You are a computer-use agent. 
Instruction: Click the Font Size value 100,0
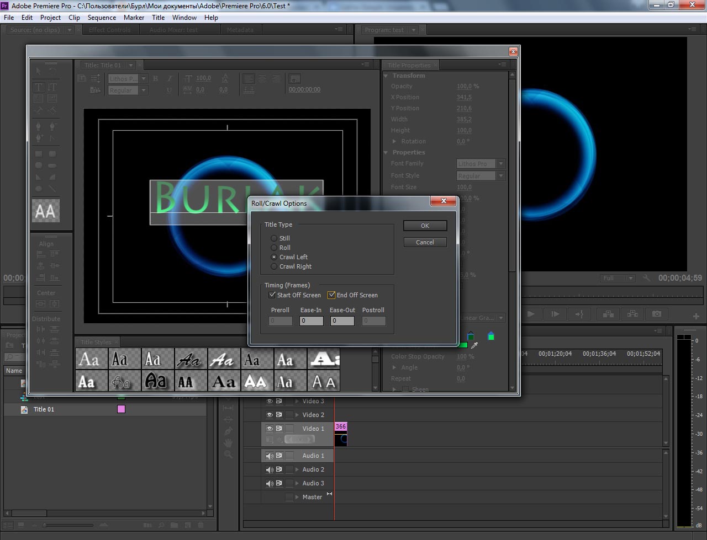tap(464, 188)
